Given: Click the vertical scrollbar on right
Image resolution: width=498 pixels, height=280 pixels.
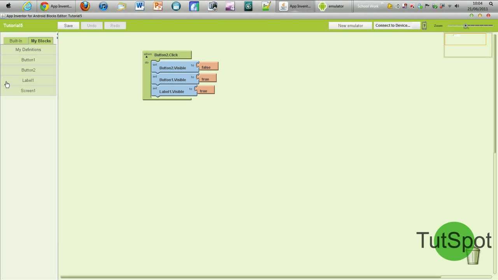Looking at the screenshot, I should click(x=495, y=93).
